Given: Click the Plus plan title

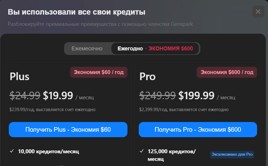Looking at the screenshot, I should tap(19, 76).
